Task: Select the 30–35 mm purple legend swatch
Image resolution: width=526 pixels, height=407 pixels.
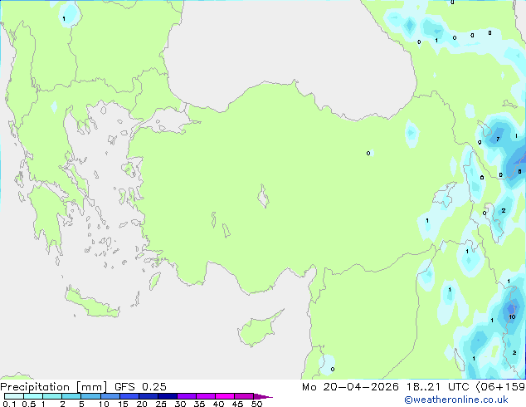Action: pyautogui.click(x=186, y=396)
